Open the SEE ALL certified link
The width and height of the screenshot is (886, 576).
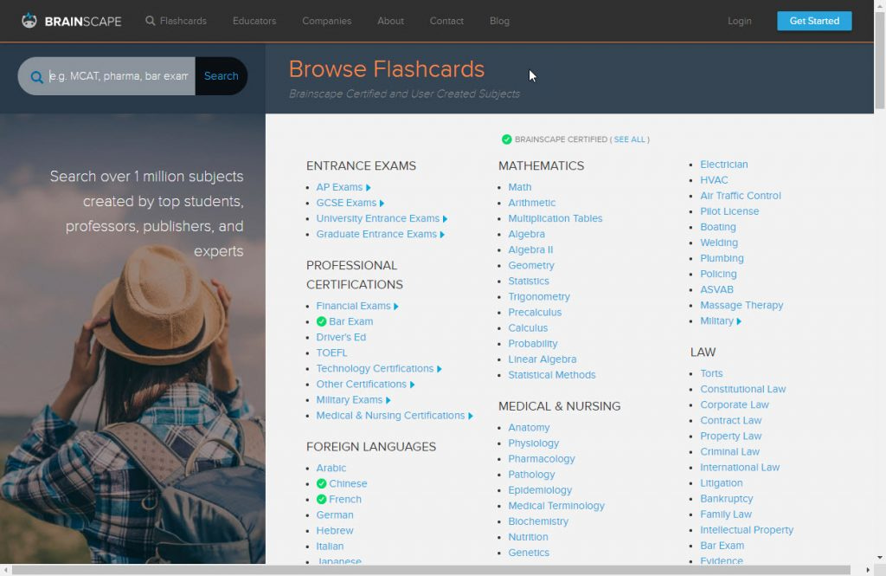coord(630,139)
